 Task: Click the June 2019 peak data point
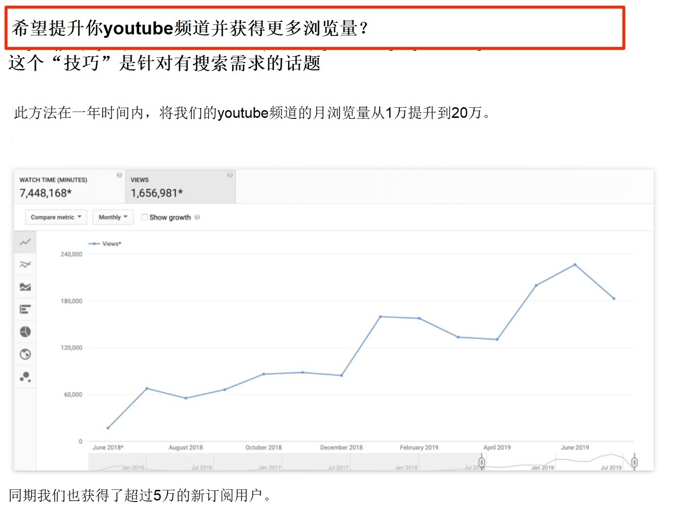click(x=575, y=265)
